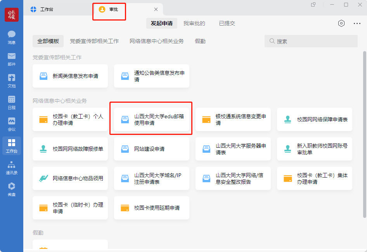Open the 会议 meeting sidebar icon
This screenshot has height=252, width=367.
(x=12, y=124)
